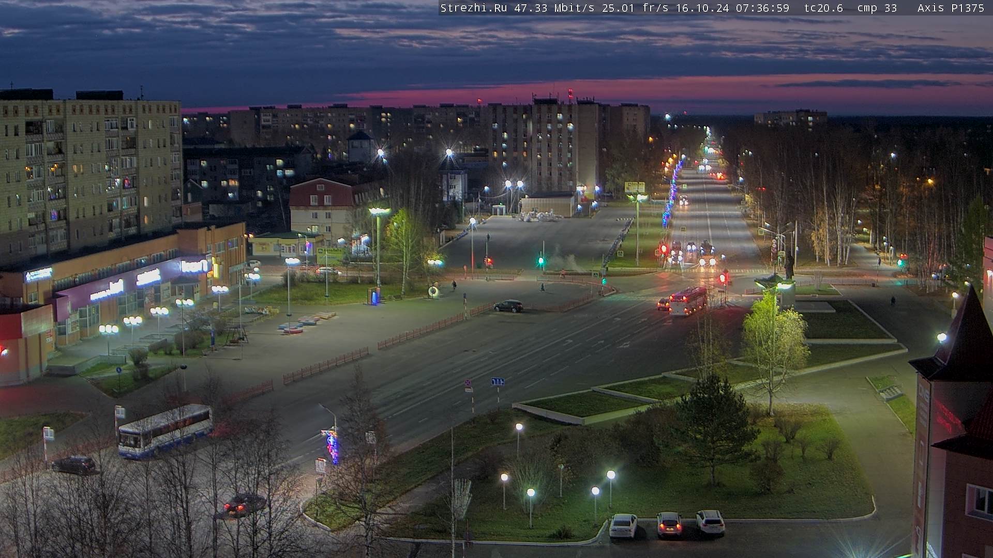Select the Axis P1375 camera model text
The width and height of the screenshot is (993, 558).
click(951, 8)
